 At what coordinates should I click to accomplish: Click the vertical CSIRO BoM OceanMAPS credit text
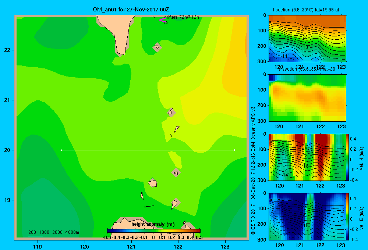pos(253,171)
